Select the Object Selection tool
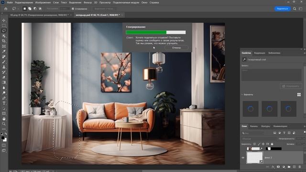Viewport: 306px width, 172px height. pyautogui.click(x=4, y=36)
